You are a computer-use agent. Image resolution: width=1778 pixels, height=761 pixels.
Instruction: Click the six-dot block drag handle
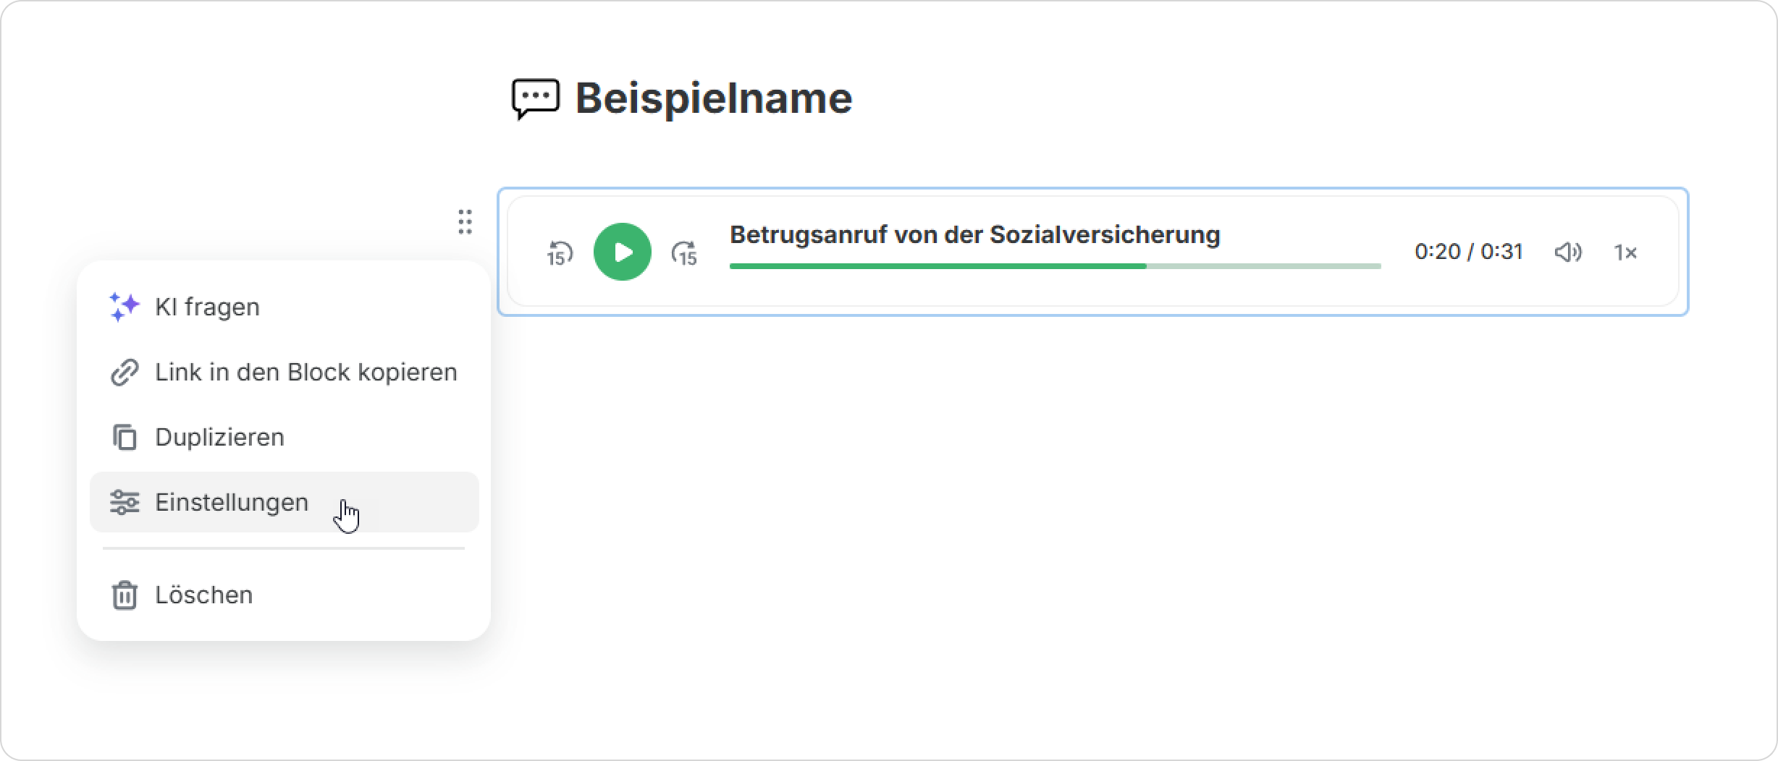coord(465,221)
